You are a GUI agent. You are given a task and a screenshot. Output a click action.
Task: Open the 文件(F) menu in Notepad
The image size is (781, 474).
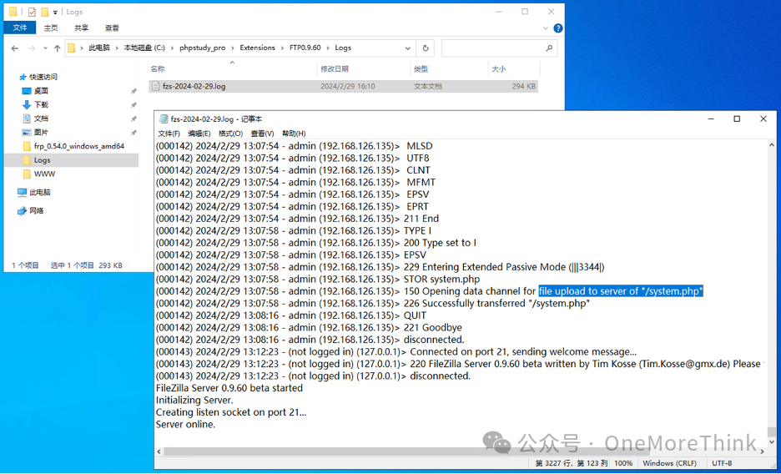pos(169,134)
